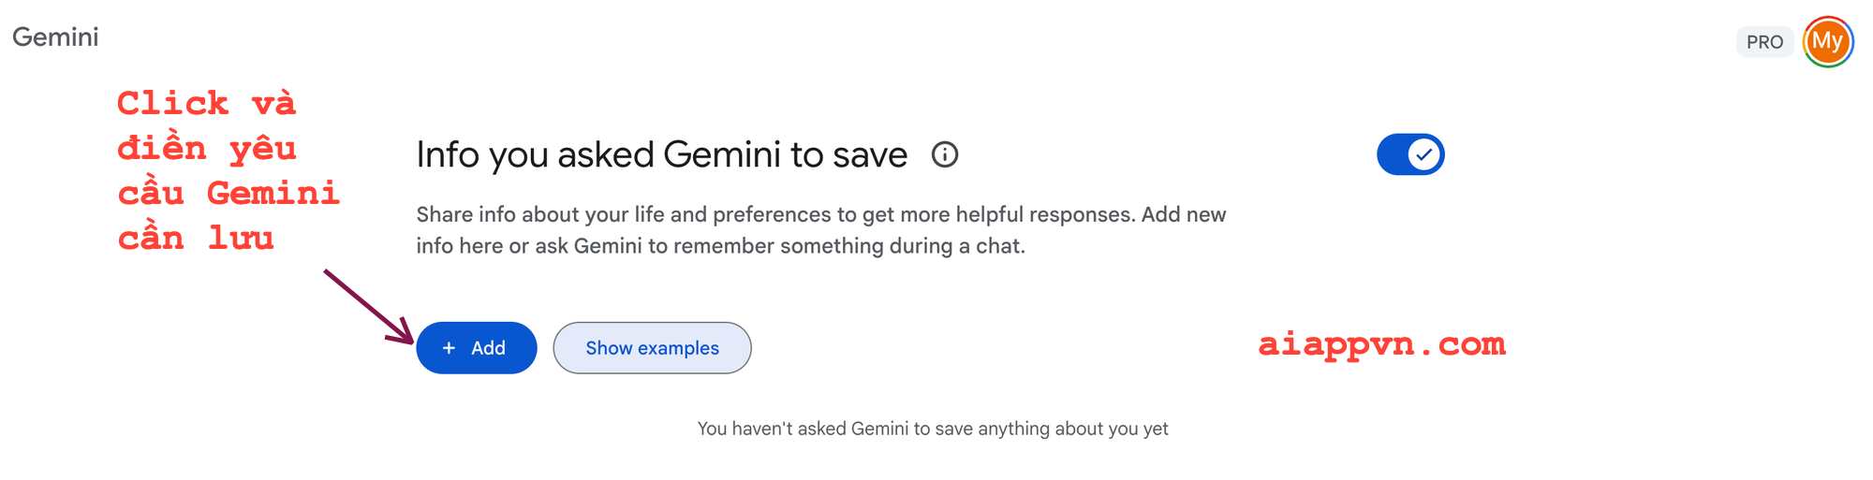This screenshot has height=480, width=1873.
Task: Click the PRO badge near the avatar
Action: [x=1764, y=42]
